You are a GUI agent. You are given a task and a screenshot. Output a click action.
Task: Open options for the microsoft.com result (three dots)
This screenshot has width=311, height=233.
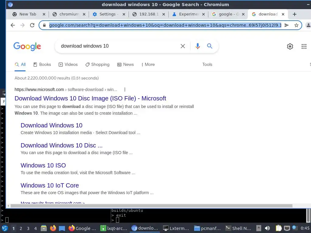click(x=125, y=89)
